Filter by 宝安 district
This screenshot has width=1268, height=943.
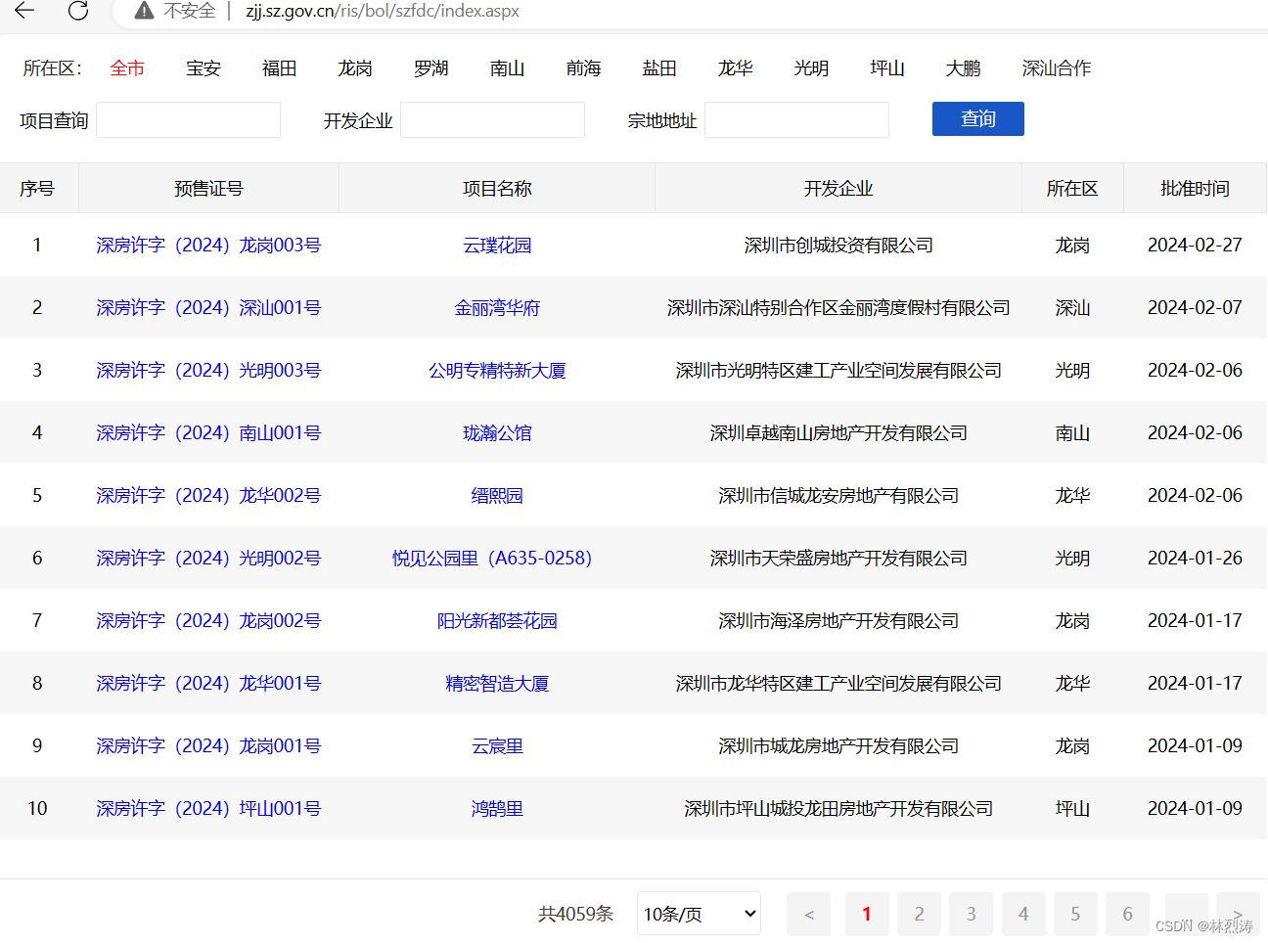[204, 68]
